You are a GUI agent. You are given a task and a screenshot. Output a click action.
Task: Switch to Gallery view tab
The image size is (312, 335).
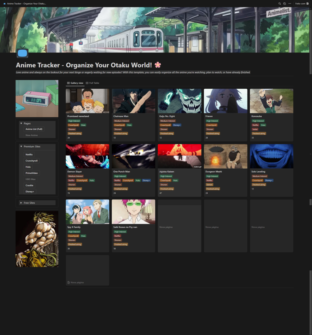pos(75,83)
